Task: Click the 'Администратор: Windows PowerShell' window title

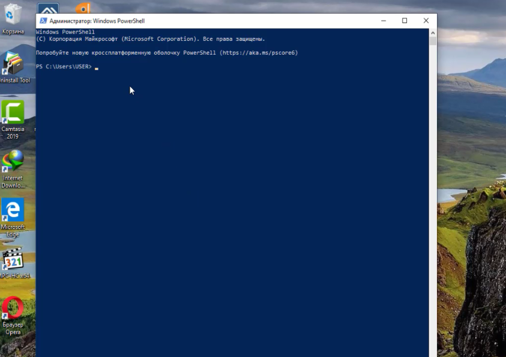Action: point(97,21)
